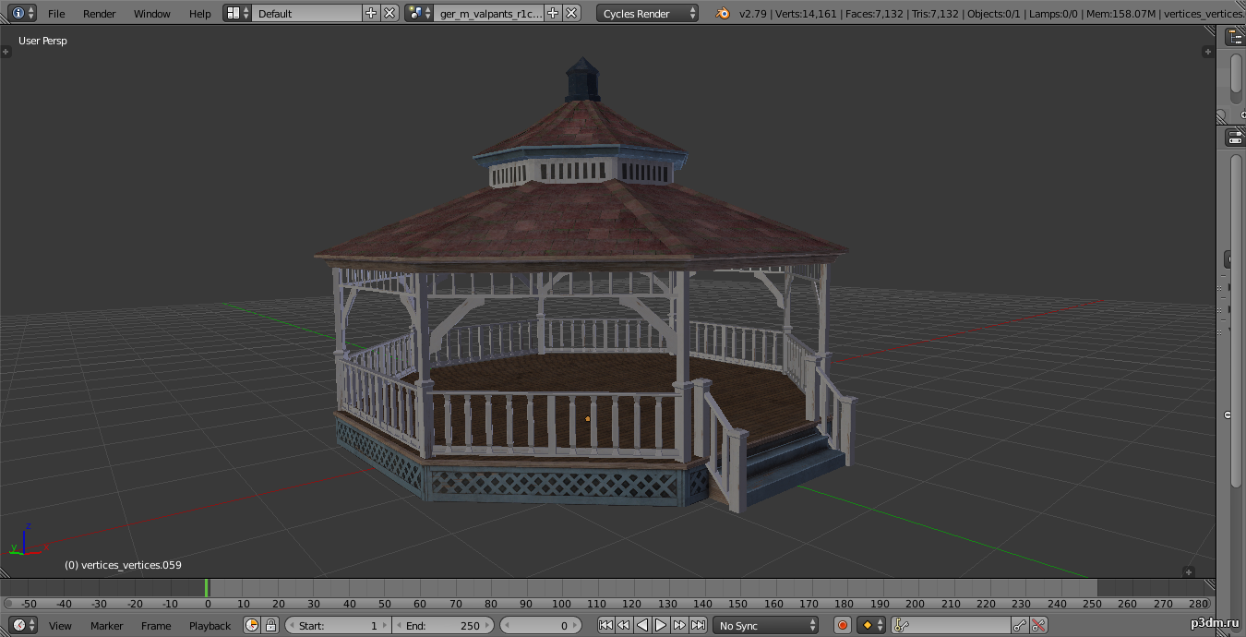The height and width of the screenshot is (637, 1246).
Task: Jump to the last frame
Action: (x=699, y=625)
